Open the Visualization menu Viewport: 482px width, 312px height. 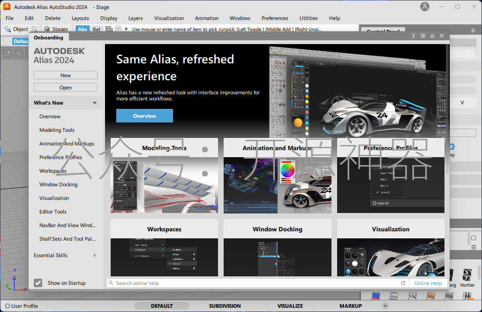tap(169, 18)
